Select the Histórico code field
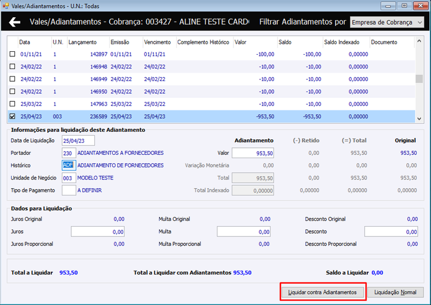 pos(68,165)
